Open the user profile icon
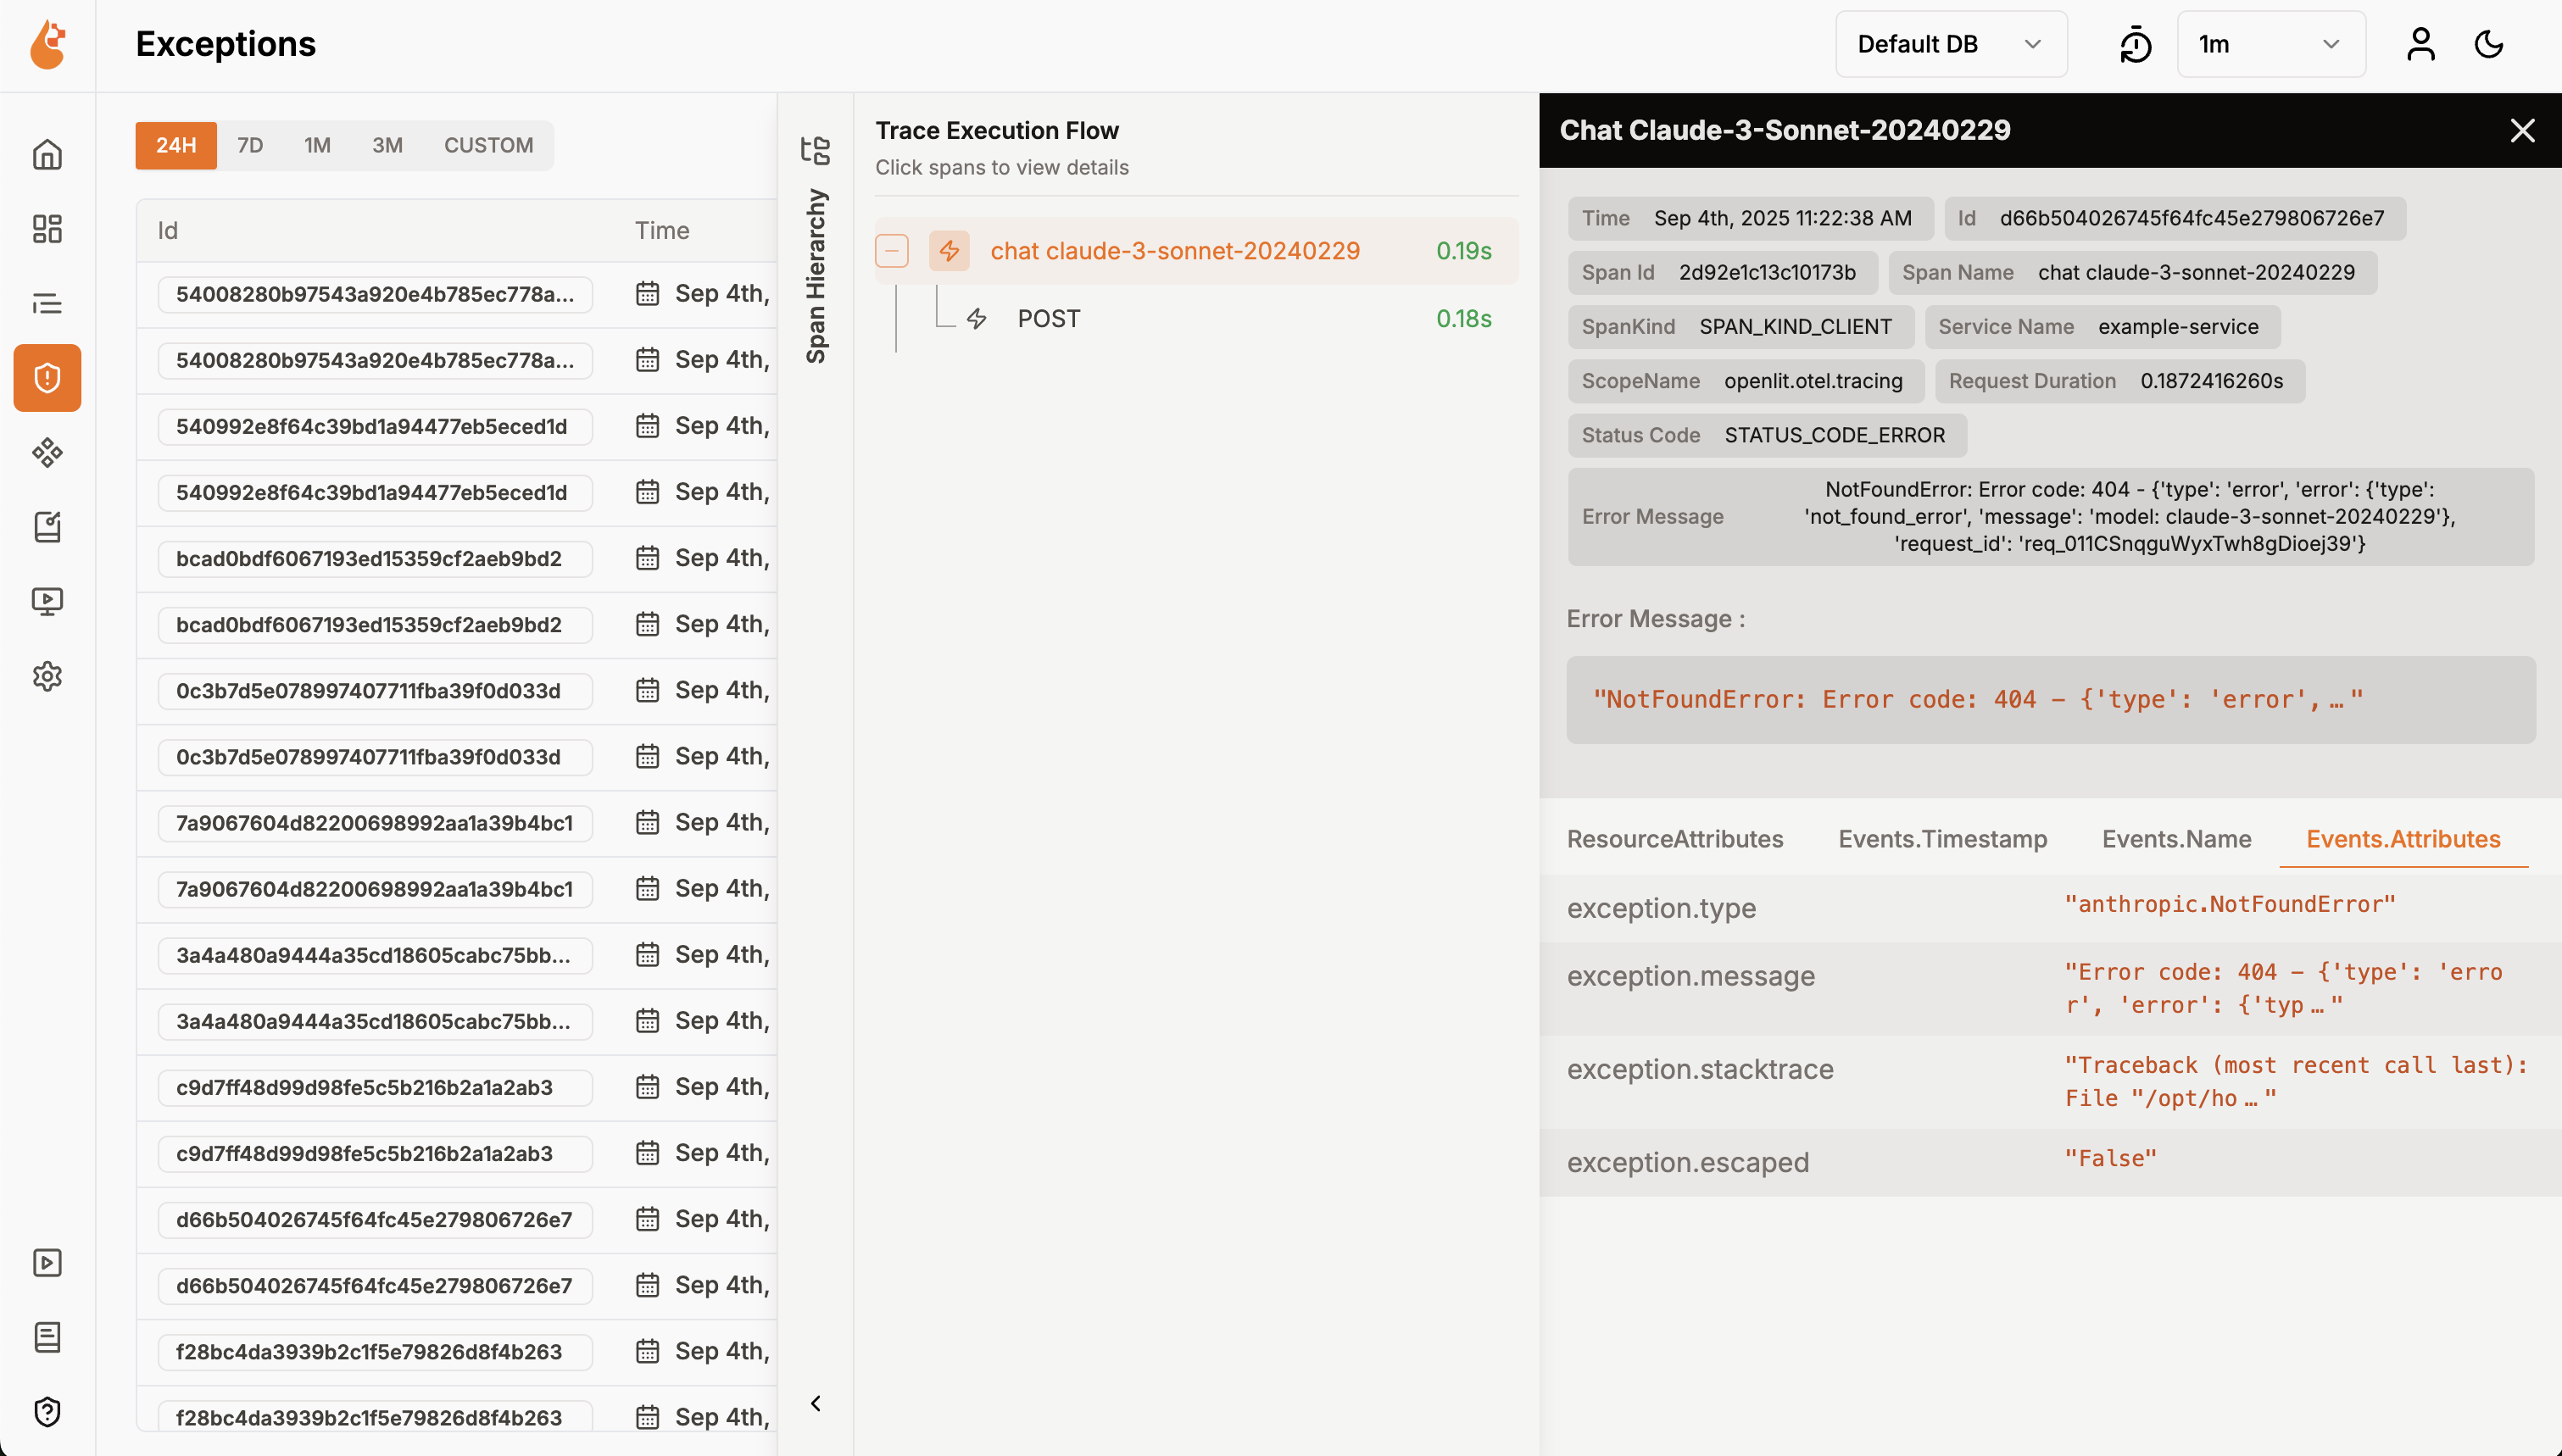The image size is (2562, 1456). (2421, 45)
